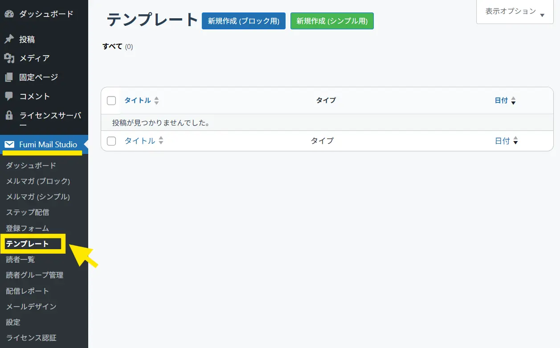This screenshot has height=348, width=560.
Task: Click the Dashboard gauge icon in sidebar
Action: (x=9, y=14)
